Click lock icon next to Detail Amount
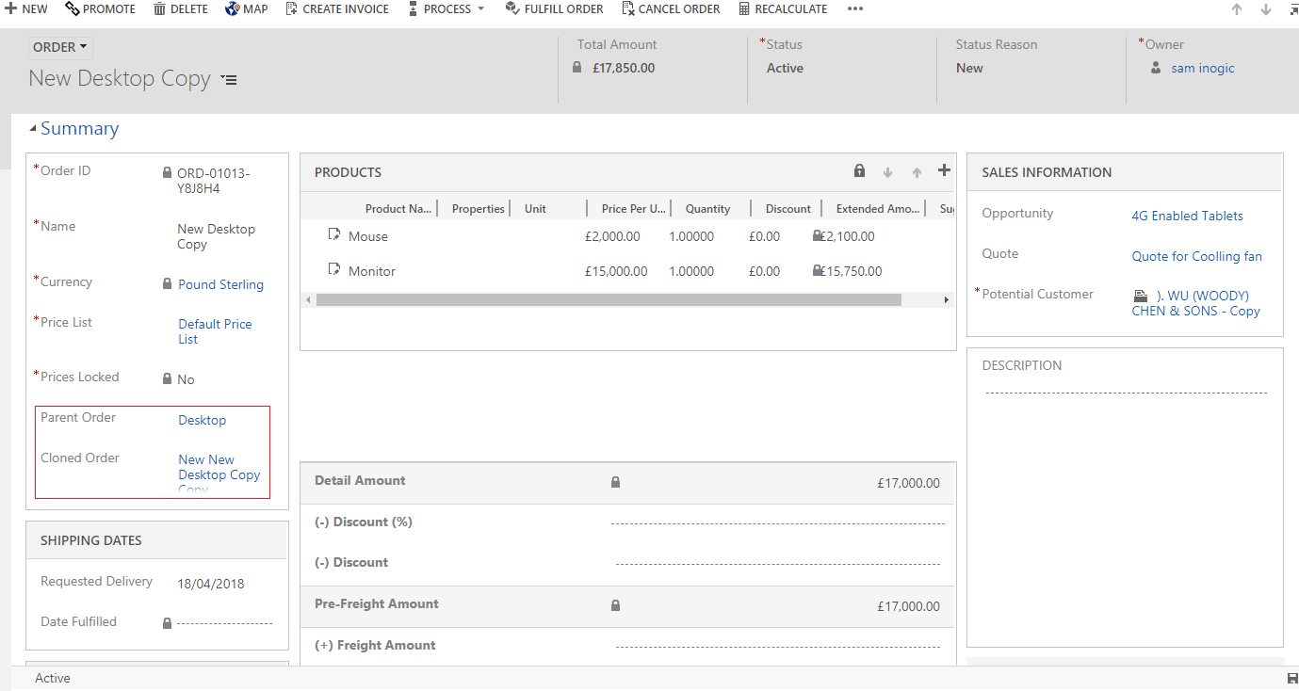The height and width of the screenshot is (691, 1299). 615,482
